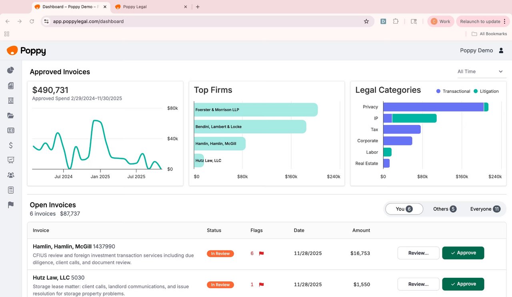The image size is (512, 297).
Task: Open the flag sidebar icon
Action: coord(11,205)
